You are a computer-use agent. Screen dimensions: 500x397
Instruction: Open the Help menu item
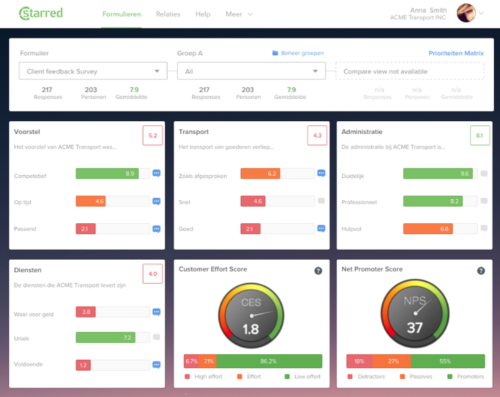pos(203,14)
